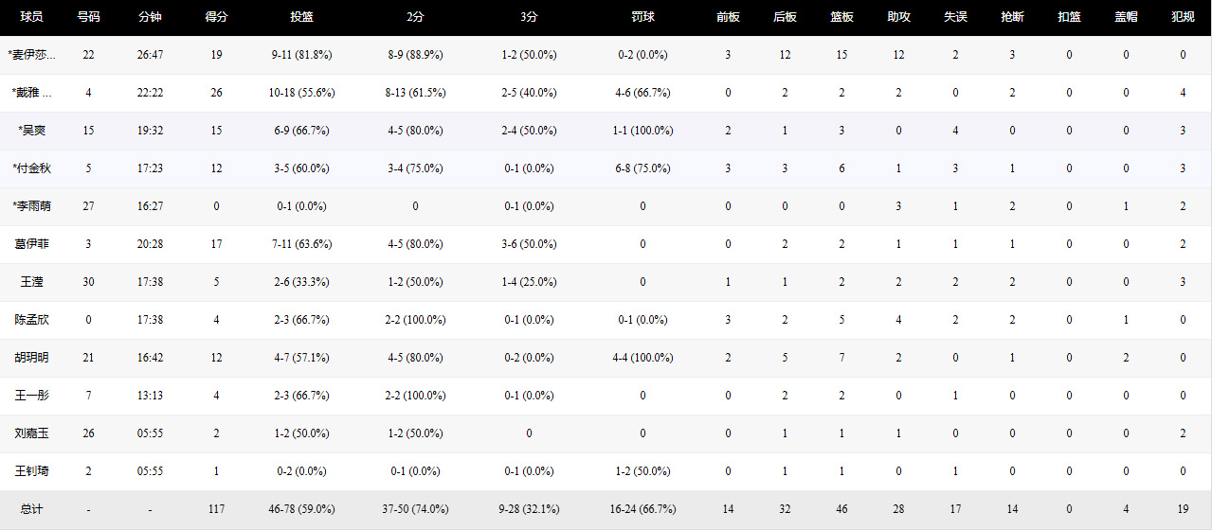Sort by the 得分 column header
The image size is (1212, 530).
pos(216,17)
